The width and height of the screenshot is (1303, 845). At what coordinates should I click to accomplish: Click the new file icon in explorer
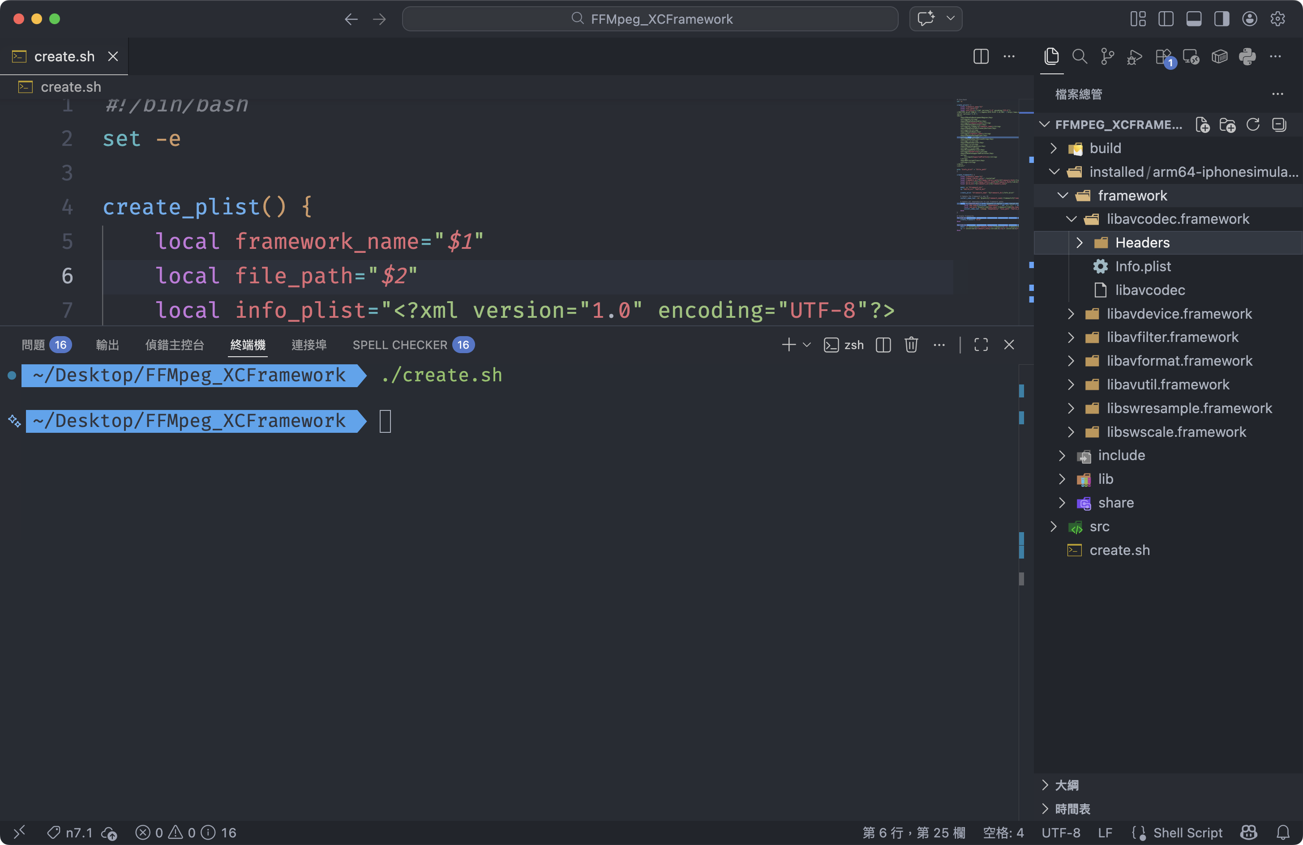pos(1202,125)
